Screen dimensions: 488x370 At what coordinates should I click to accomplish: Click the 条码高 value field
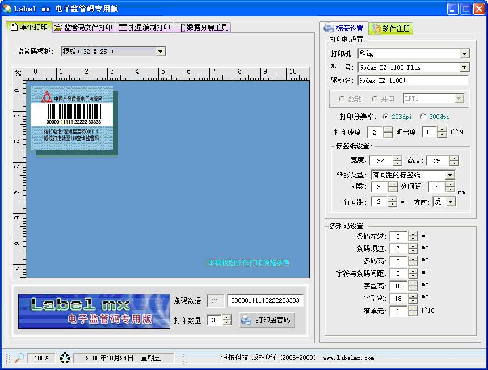click(x=399, y=261)
